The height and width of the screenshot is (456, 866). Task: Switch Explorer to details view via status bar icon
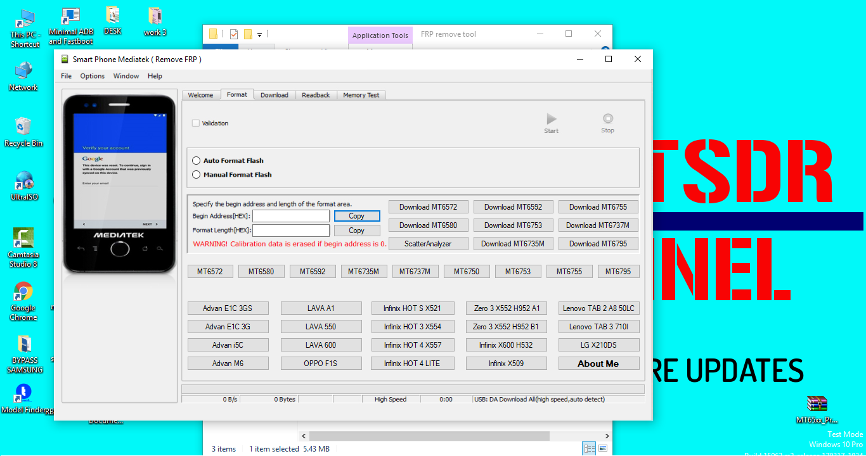click(589, 448)
